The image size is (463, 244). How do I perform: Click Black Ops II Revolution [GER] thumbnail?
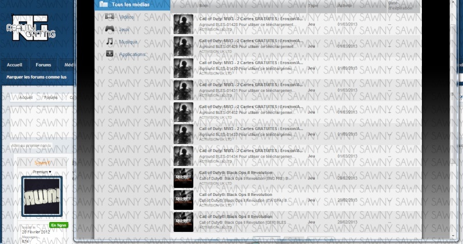tap(183, 222)
